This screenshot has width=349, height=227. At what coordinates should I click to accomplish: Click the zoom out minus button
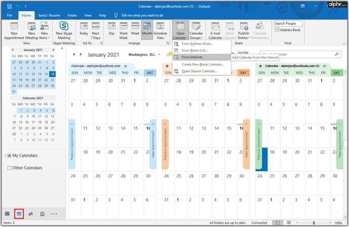pyautogui.click(x=297, y=223)
